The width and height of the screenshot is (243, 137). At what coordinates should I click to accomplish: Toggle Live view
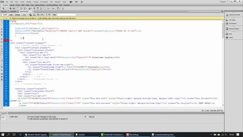click(24, 15)
